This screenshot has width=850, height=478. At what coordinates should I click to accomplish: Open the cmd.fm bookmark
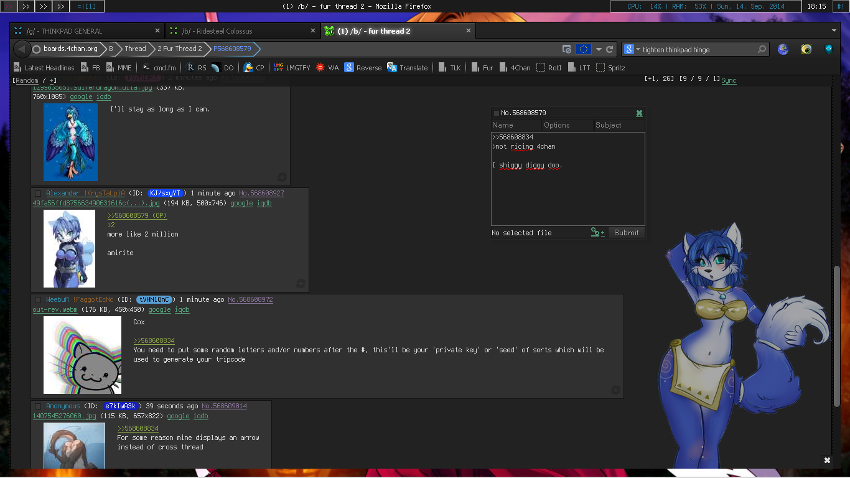point(159,68)
